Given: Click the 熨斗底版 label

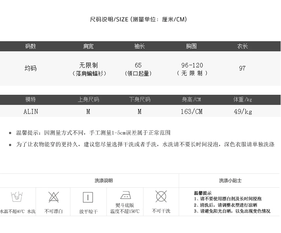Looking at the screenshot, I should coord(125,205).
